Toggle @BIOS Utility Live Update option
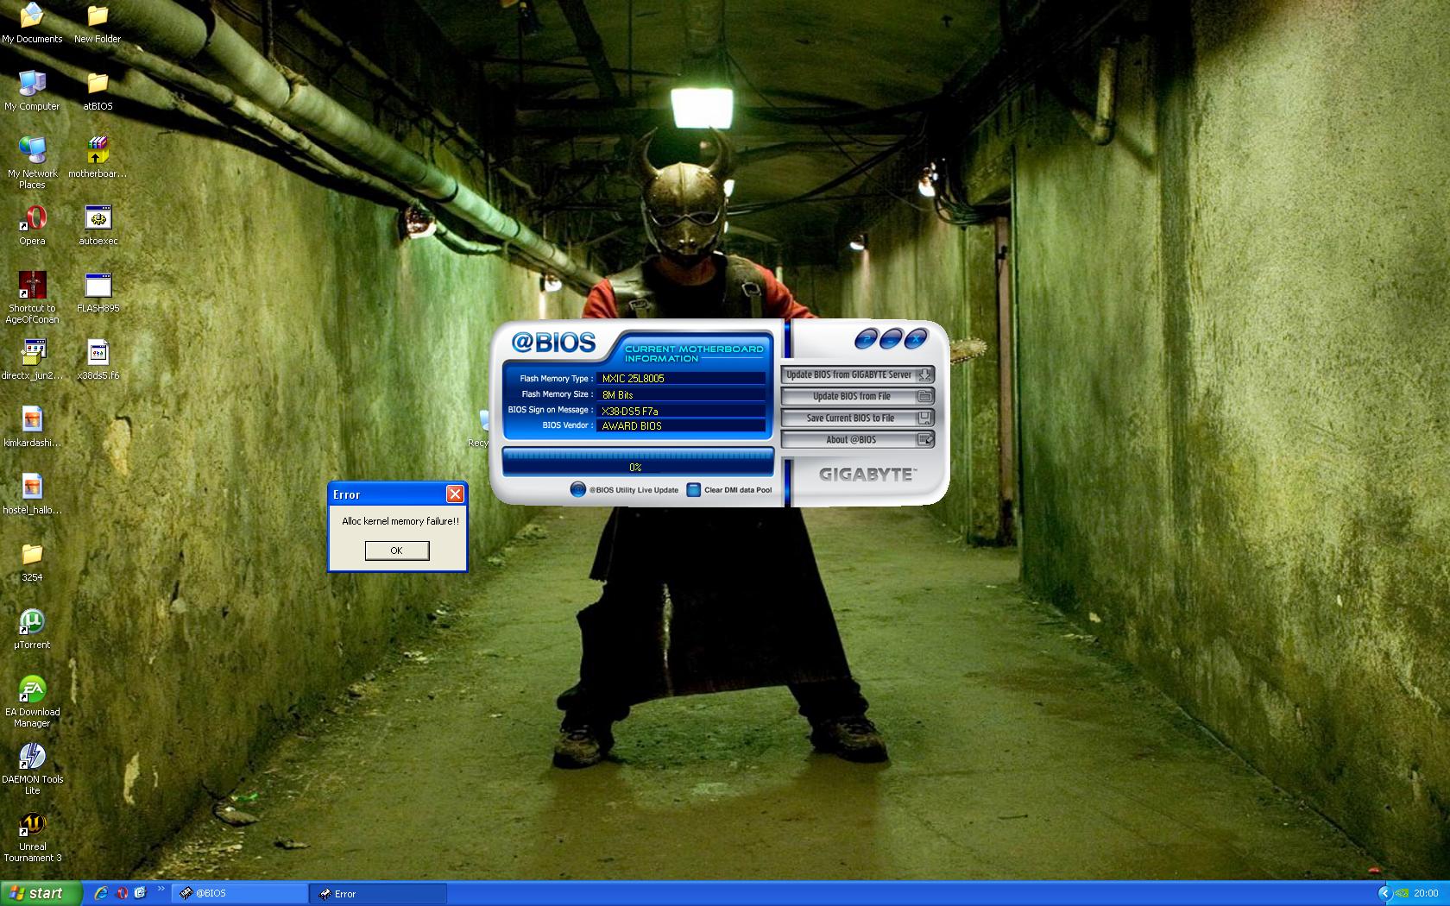The height and width of the screenshot is (906, 1450). (577, 489)
